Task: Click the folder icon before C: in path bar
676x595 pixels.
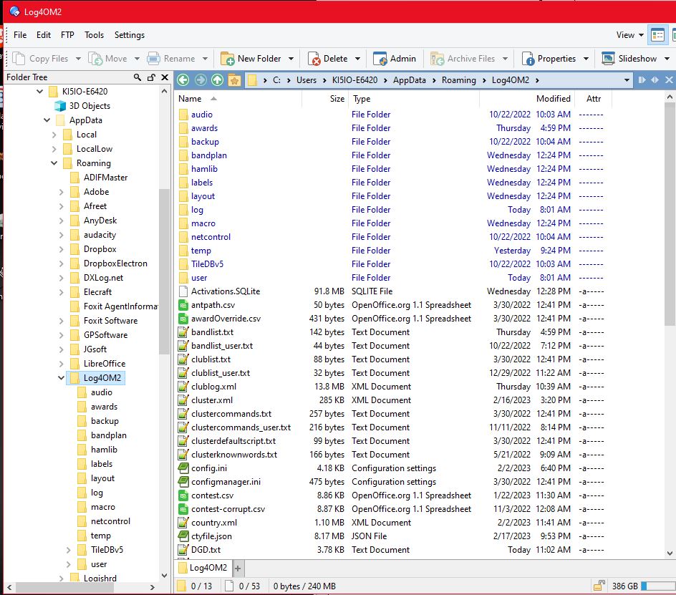Action: [253, 80]
